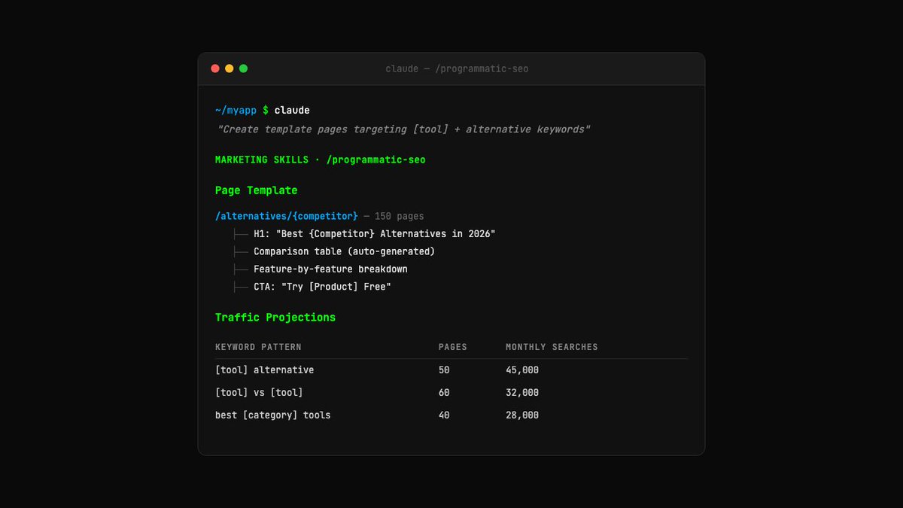
Task: Select the Page Template heading
Action: pyautogui.click(x=257, y=190)
